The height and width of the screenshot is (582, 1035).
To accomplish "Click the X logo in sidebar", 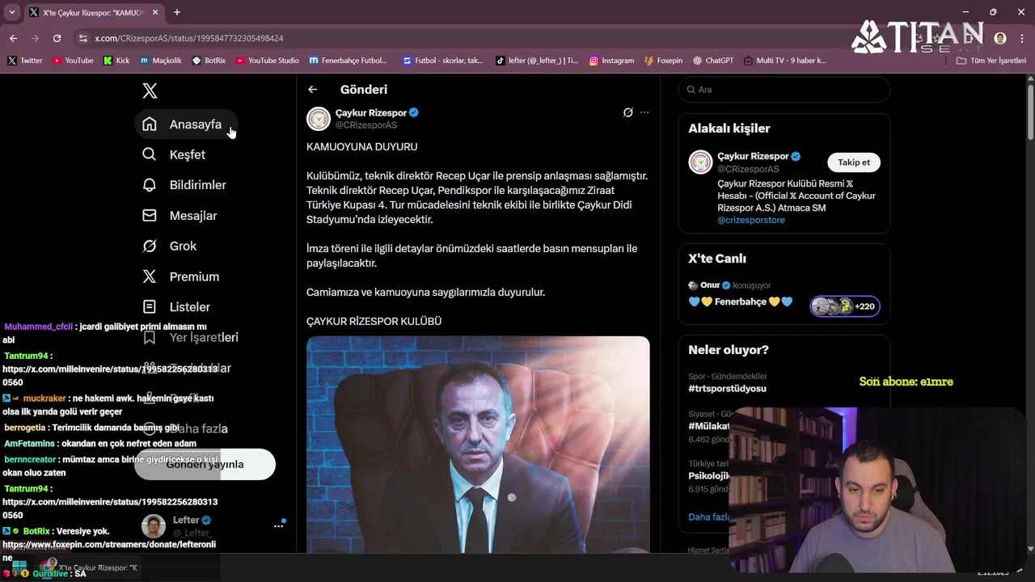I will [x=150, y=91].
